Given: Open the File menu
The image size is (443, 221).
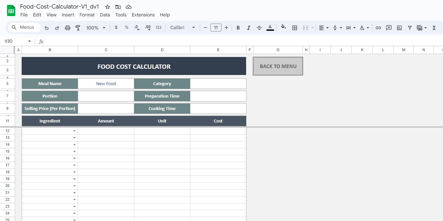Looking at the screenshot, I should click(24, 15).
